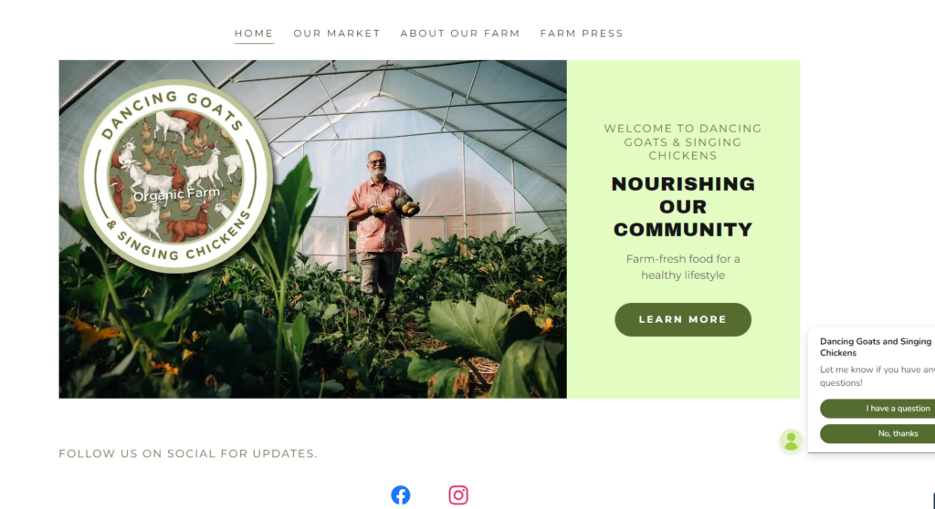Click the Learn More button
The width and height of the screenshot is (935, 509).
click(x=683, y=319)
